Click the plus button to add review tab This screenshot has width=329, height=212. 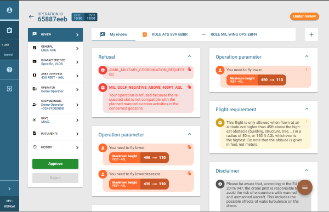[311, 35]
